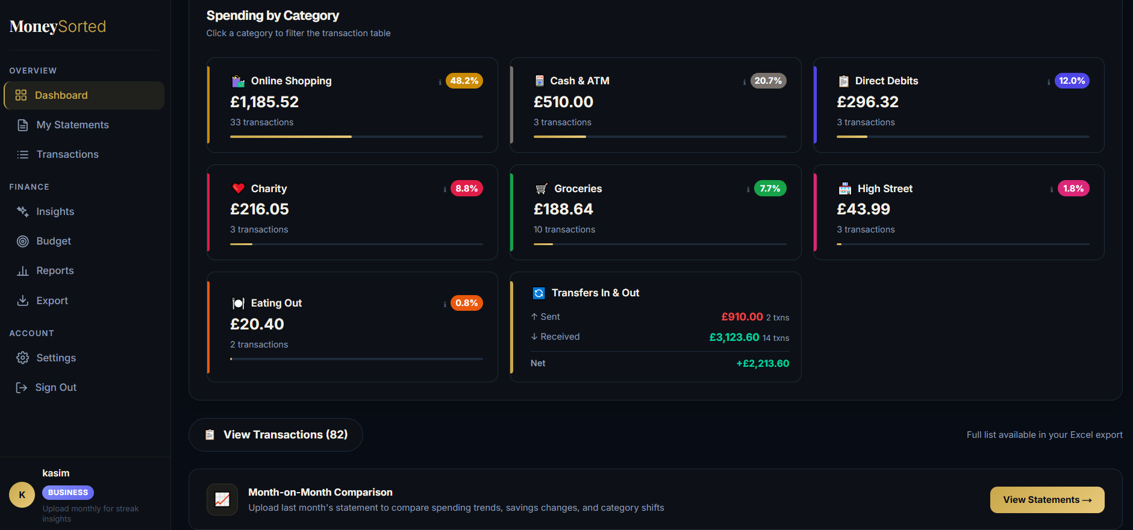Click the MoneySorted logo
1133x530 pixels.
click(x=58, y=26)
